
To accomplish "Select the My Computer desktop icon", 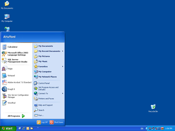I will [x=7, y=18].
